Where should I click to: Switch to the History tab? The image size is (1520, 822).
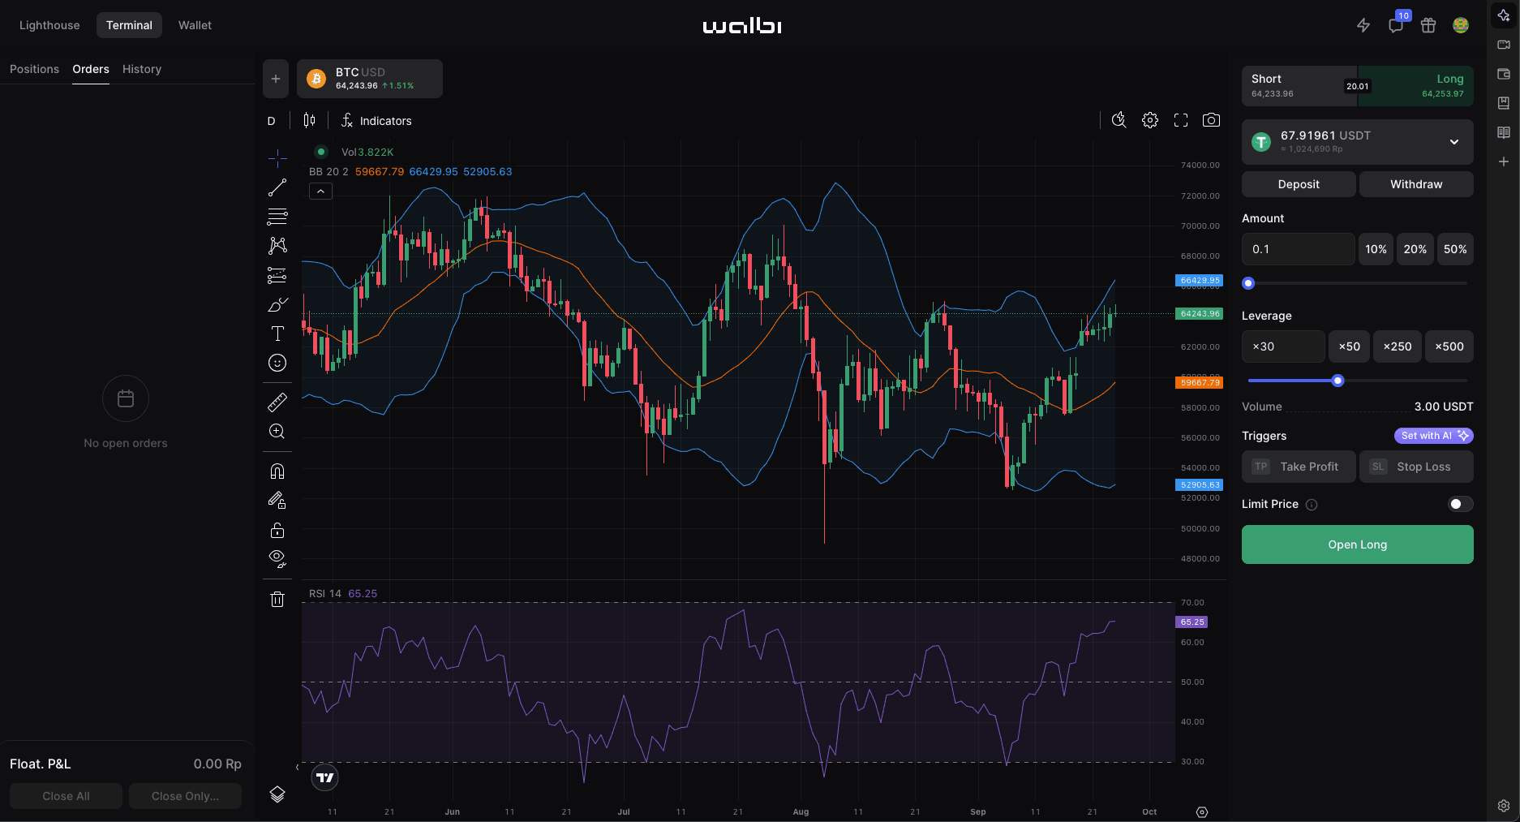142,69
